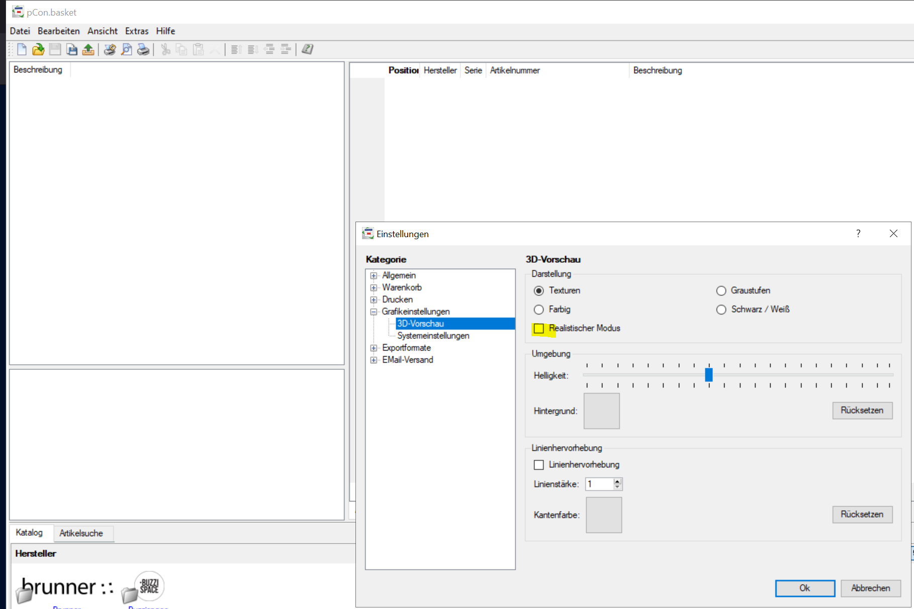The height and width of the screenshot is (609, 914).
Task: Click the open folder toolbar icon
Action: click(x=38, y=49)
